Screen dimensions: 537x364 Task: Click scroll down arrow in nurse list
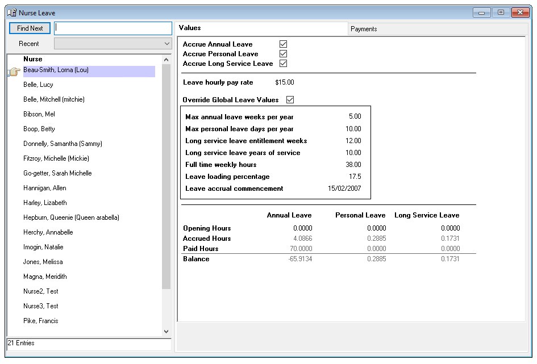[166, 331]
